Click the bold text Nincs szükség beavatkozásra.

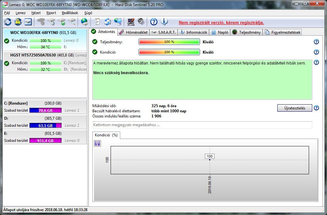coord(121,73)
